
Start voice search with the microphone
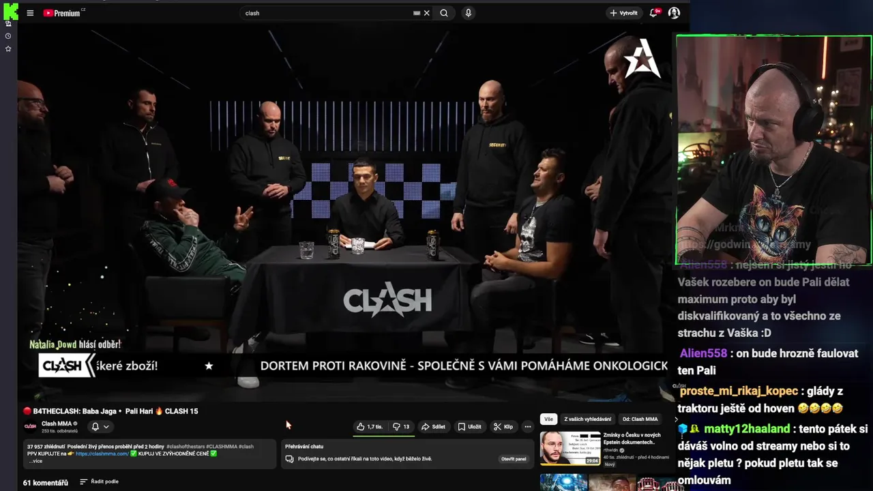(x=468, y=13)
